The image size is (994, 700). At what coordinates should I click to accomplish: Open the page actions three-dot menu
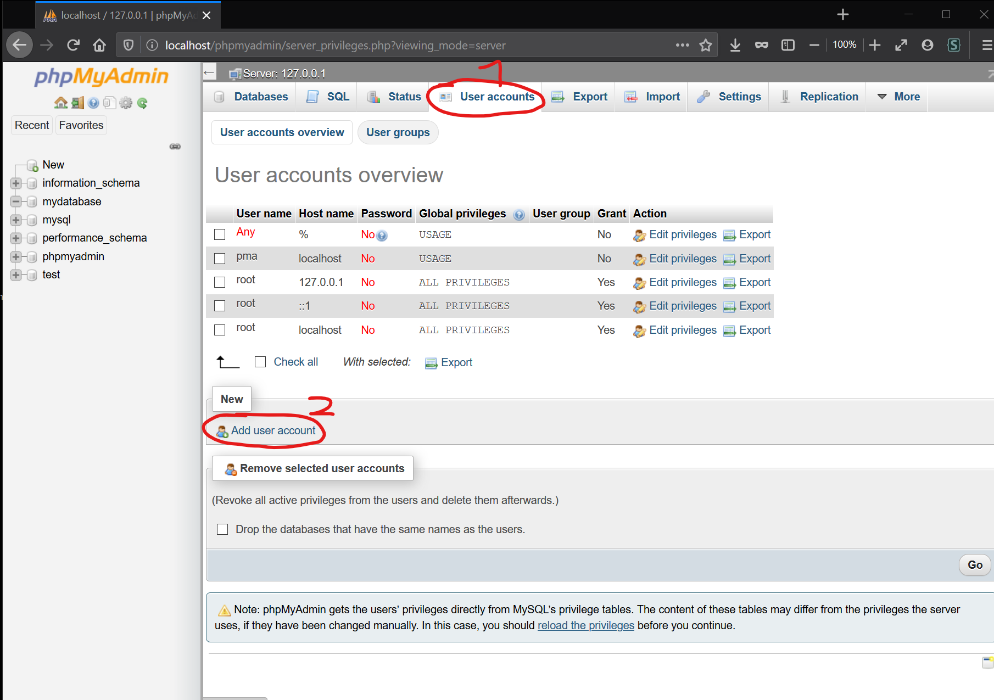coord(682,45)
